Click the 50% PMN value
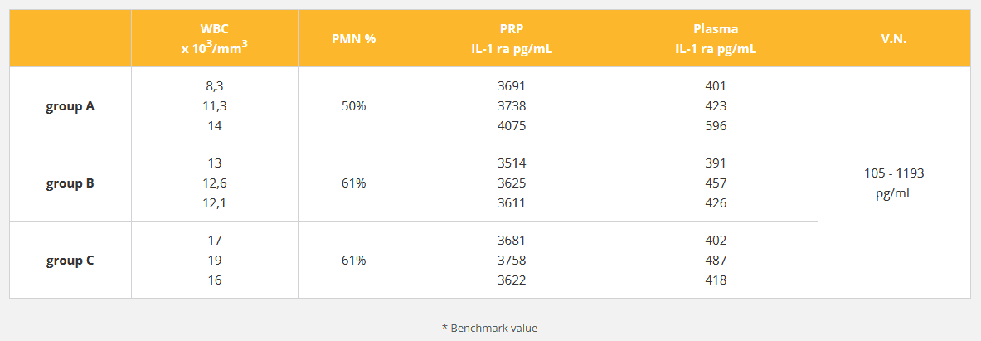Viewport: 981px width, 341px height. (x=354, y=106)
